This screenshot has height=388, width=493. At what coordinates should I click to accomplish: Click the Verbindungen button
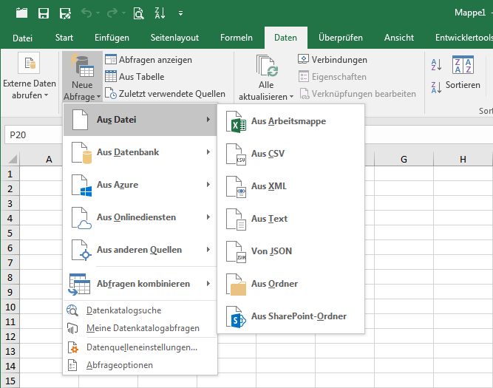[x=333, y=59]
